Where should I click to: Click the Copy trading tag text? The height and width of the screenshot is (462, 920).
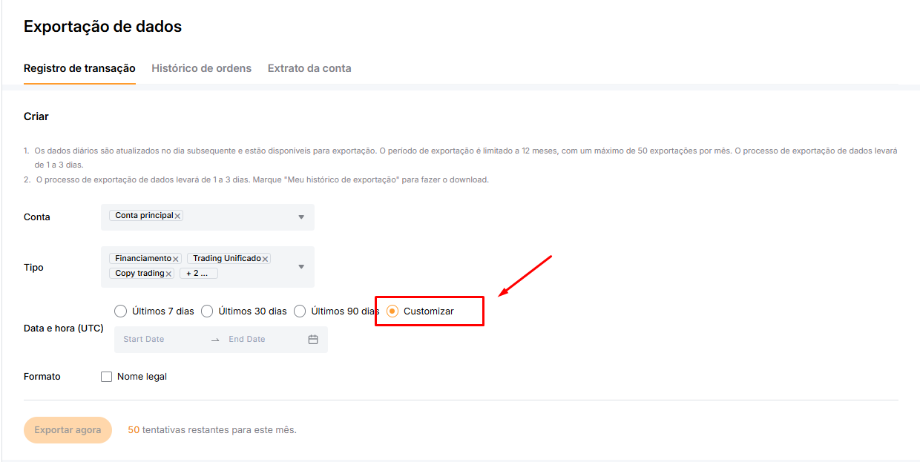coord(139,274)
